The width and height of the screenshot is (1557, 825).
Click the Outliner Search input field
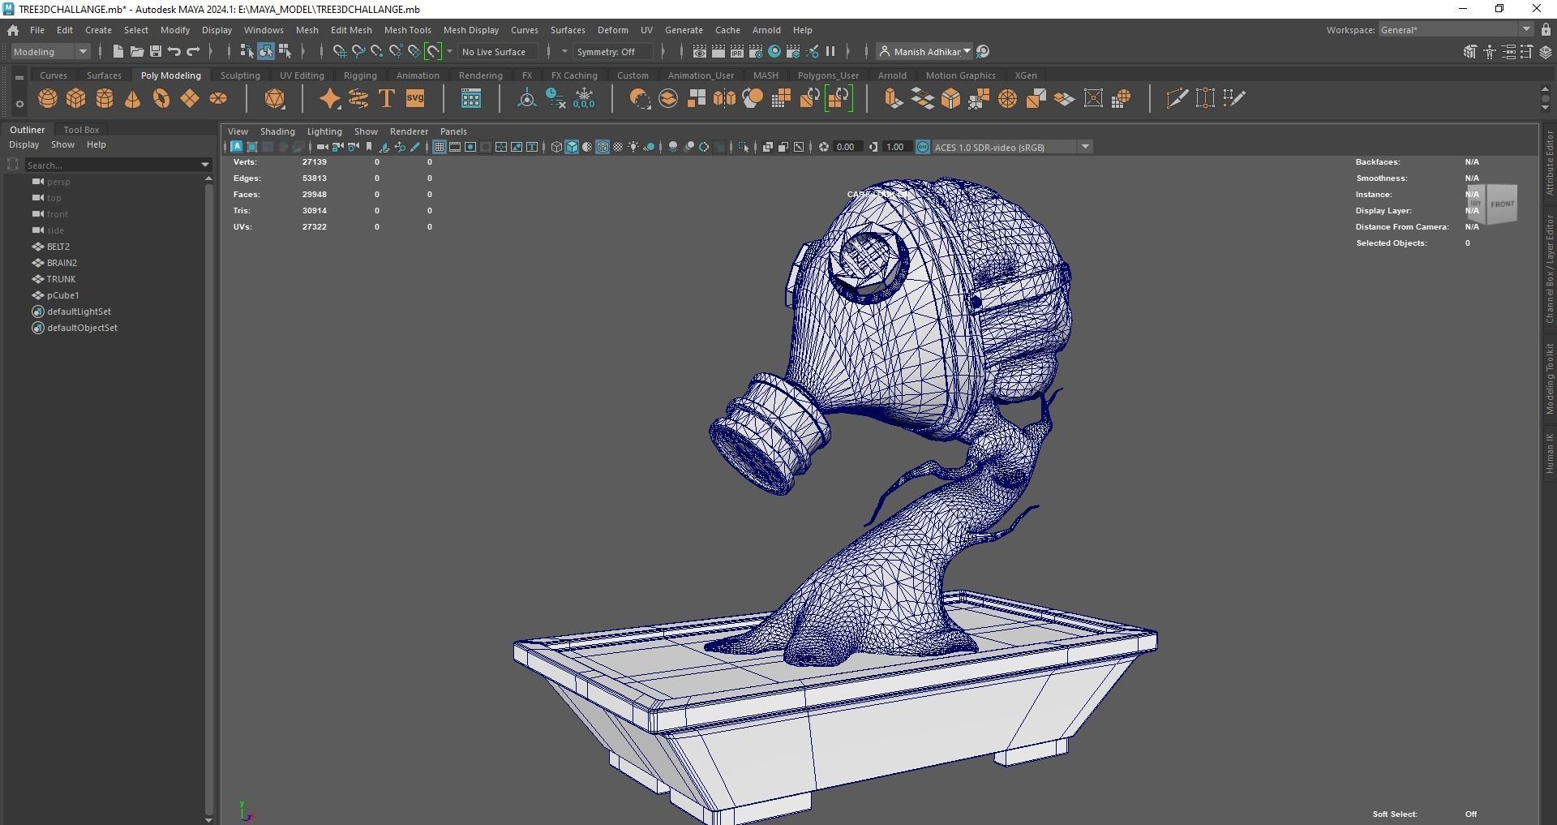(x=111, y=165)
